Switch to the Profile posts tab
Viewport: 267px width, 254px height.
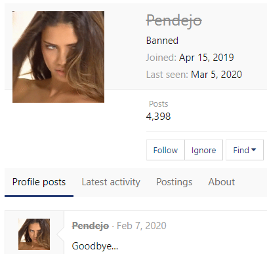(x=39, y=182)
